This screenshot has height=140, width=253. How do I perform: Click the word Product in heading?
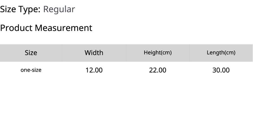point(16,28)
